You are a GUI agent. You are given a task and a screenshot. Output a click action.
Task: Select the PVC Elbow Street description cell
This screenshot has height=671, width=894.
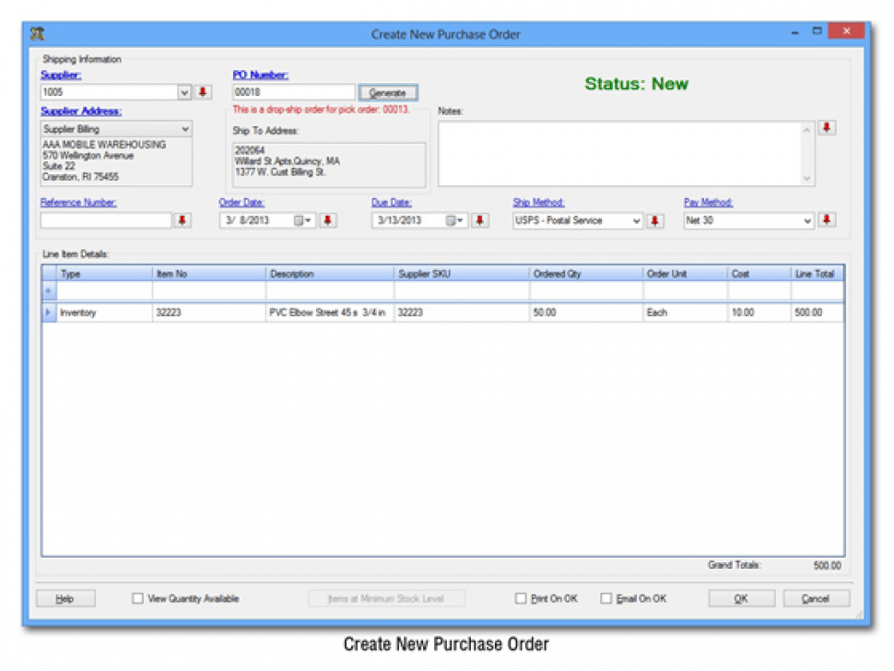[x=330, y=312]
